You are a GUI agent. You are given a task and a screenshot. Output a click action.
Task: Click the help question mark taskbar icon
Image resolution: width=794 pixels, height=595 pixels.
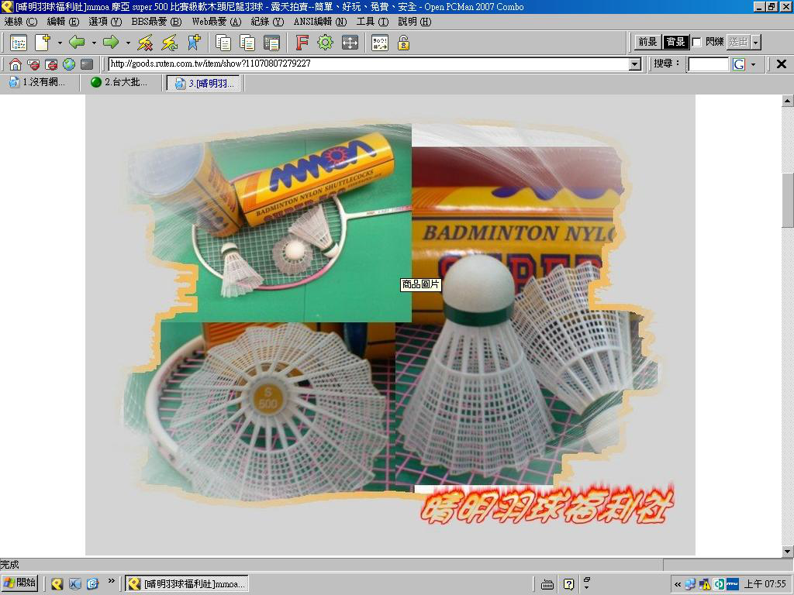(x=568, y=584)
